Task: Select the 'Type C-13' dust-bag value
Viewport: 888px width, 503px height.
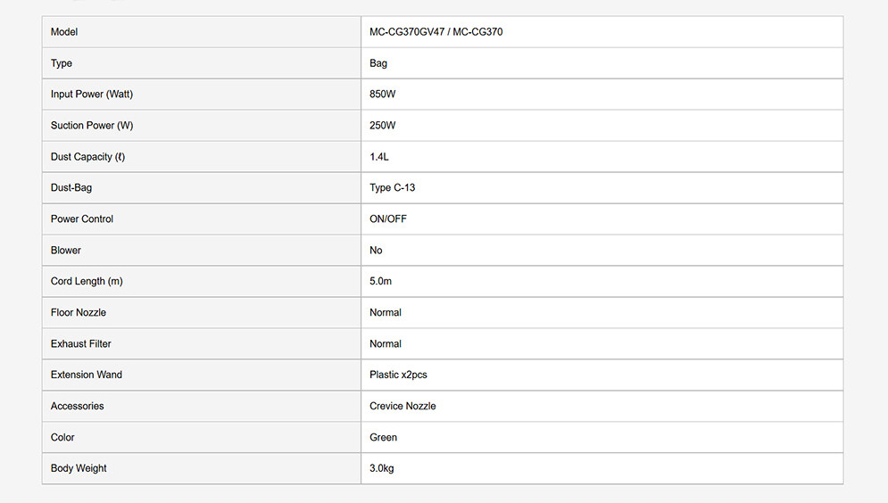Action: click(393, 188)
